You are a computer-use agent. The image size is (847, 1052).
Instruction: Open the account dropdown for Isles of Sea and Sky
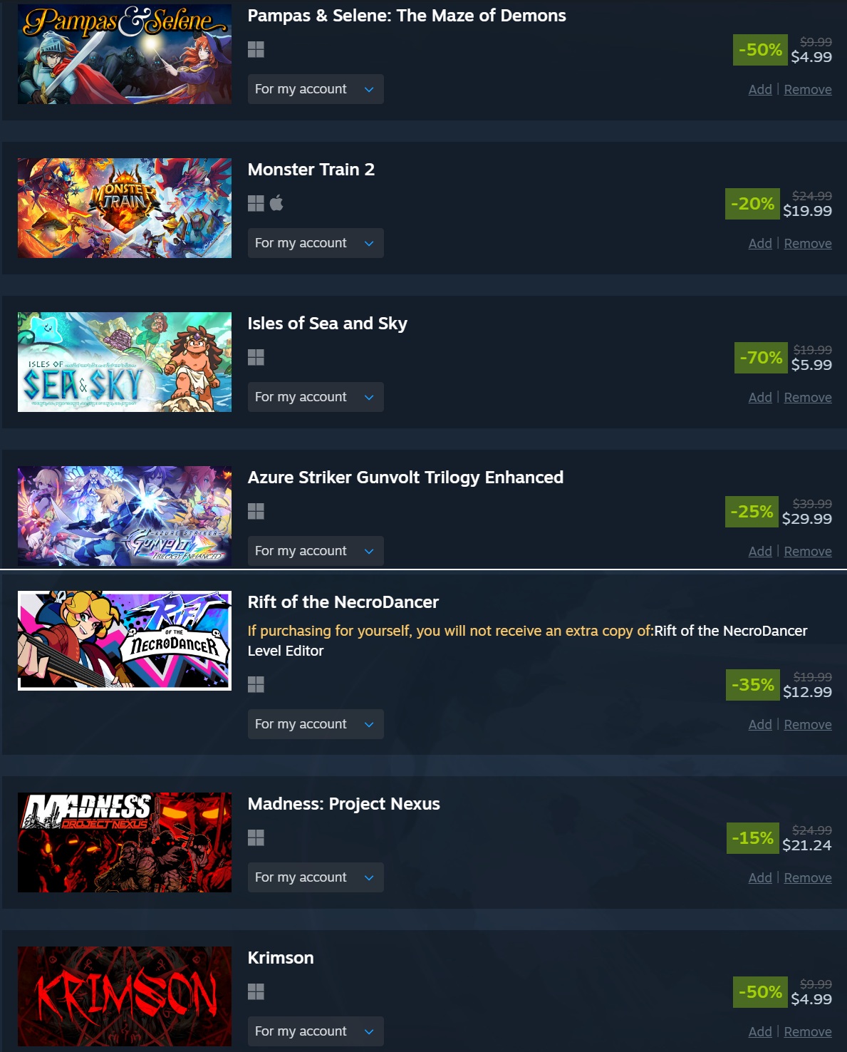tap(316, 397)
